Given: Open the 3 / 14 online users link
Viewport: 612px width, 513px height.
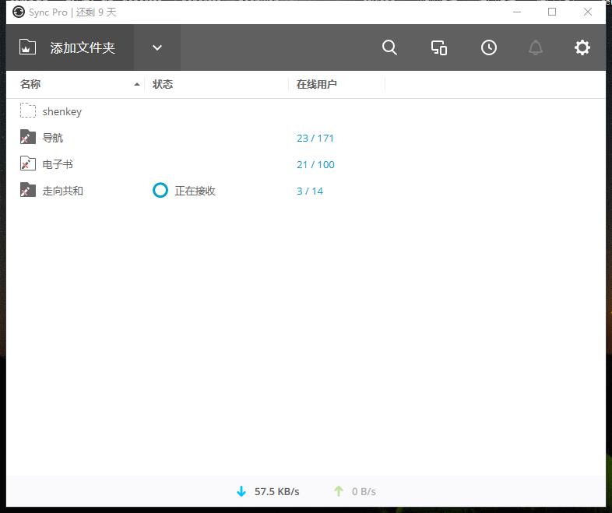Looking at the screenshot, I should point(310,191).
